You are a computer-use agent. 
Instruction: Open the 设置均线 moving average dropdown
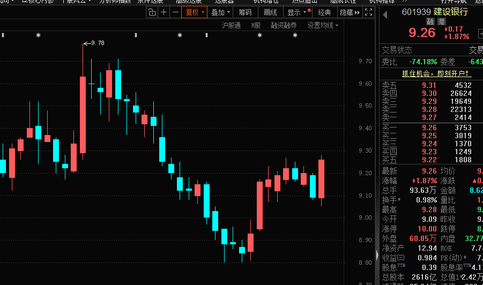(x=323, y=25)
